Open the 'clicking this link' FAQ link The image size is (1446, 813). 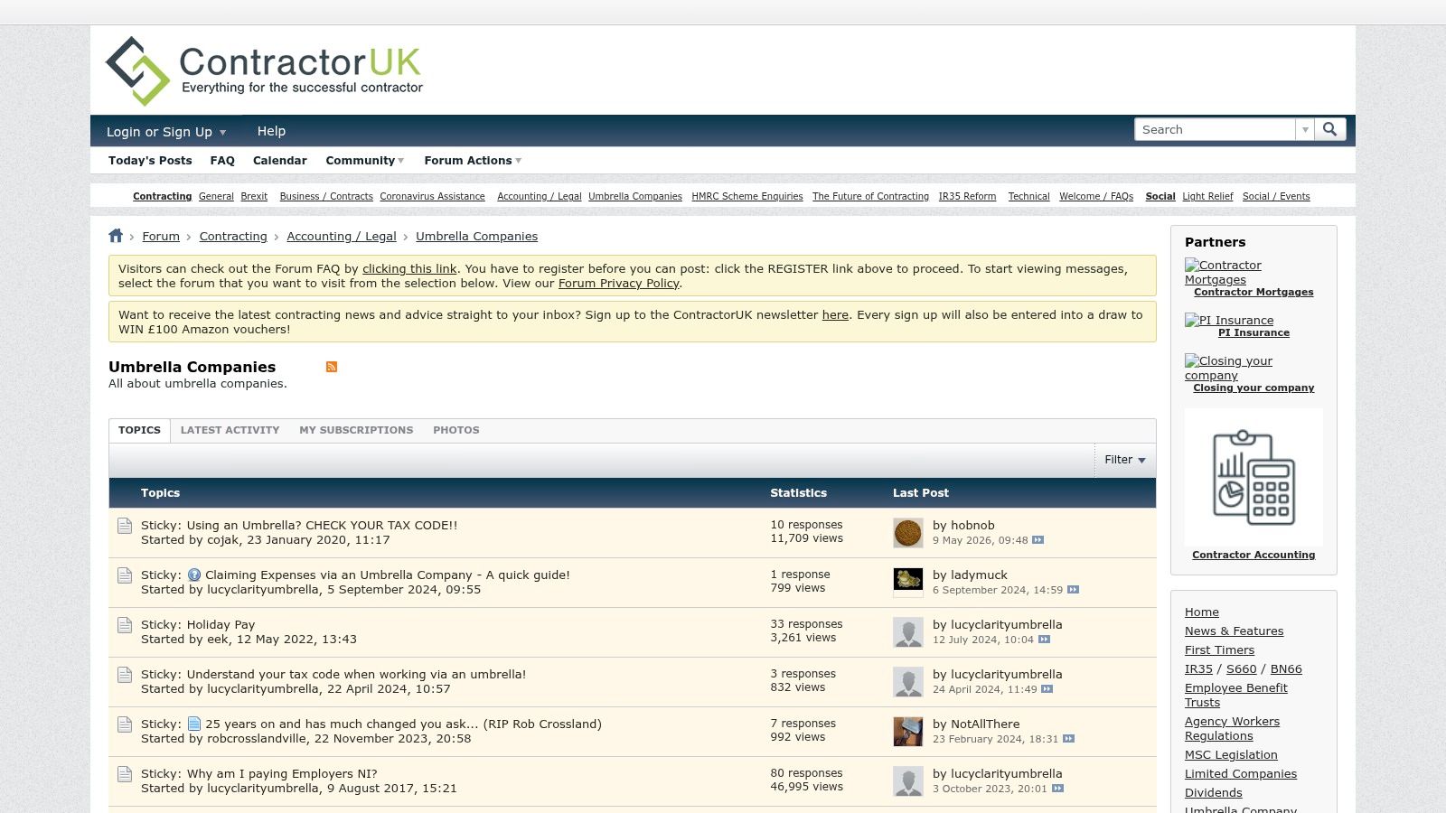click(x=409, y=269)
